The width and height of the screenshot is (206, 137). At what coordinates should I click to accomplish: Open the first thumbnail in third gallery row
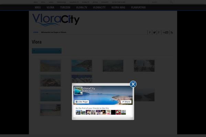[x=50, y=96]
